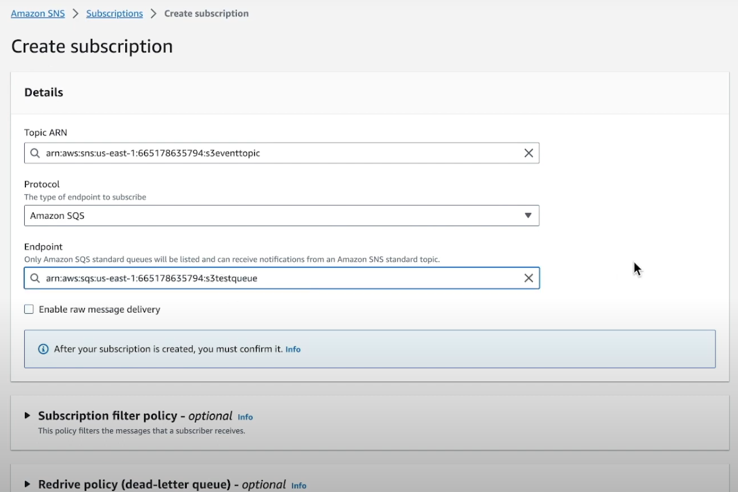Image resolution: width=738 pixels, height=492 pixels.
Task: Click the 'Create subscription' page heading
Action: [92, 46]
